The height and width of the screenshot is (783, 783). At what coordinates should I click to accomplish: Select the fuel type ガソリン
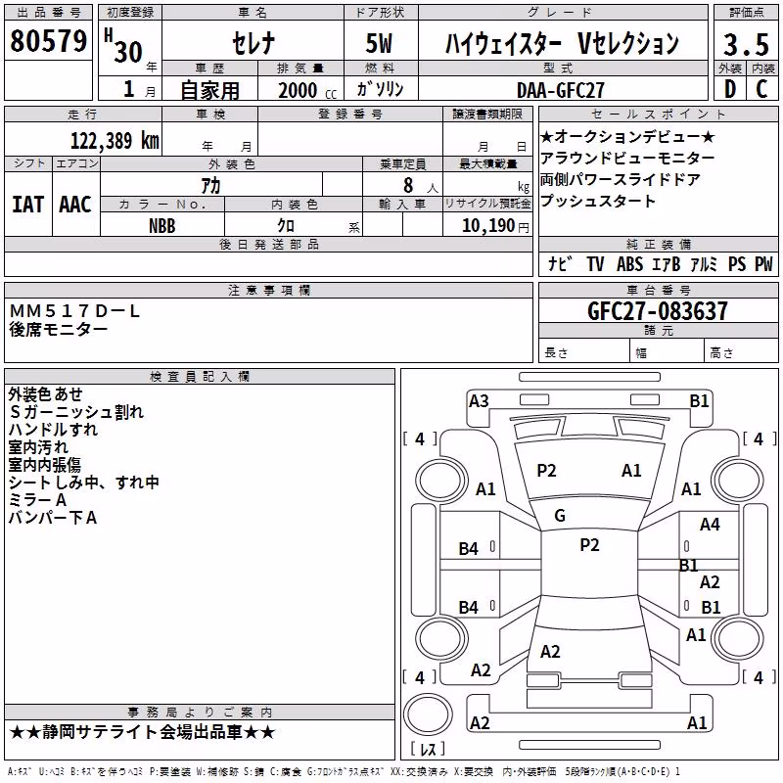pyautogui.click(x=380, y=89)
